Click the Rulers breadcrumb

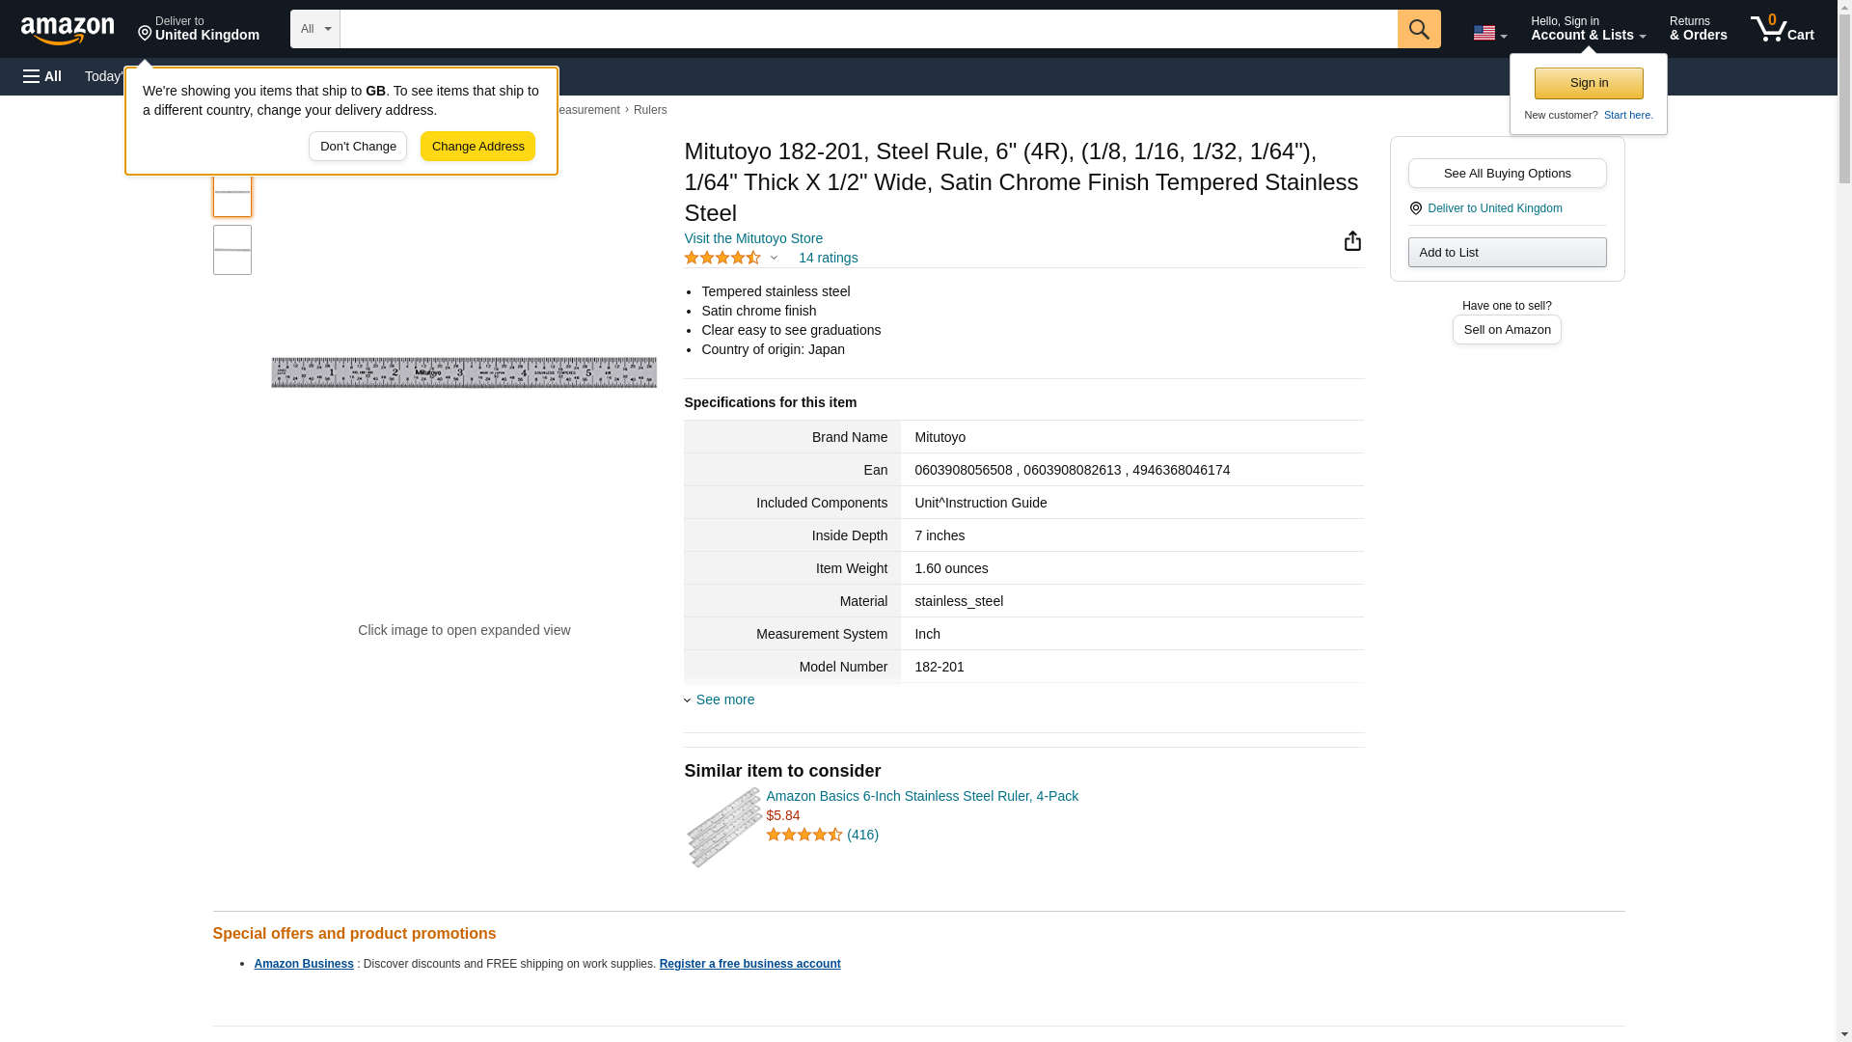pos(650,110)
